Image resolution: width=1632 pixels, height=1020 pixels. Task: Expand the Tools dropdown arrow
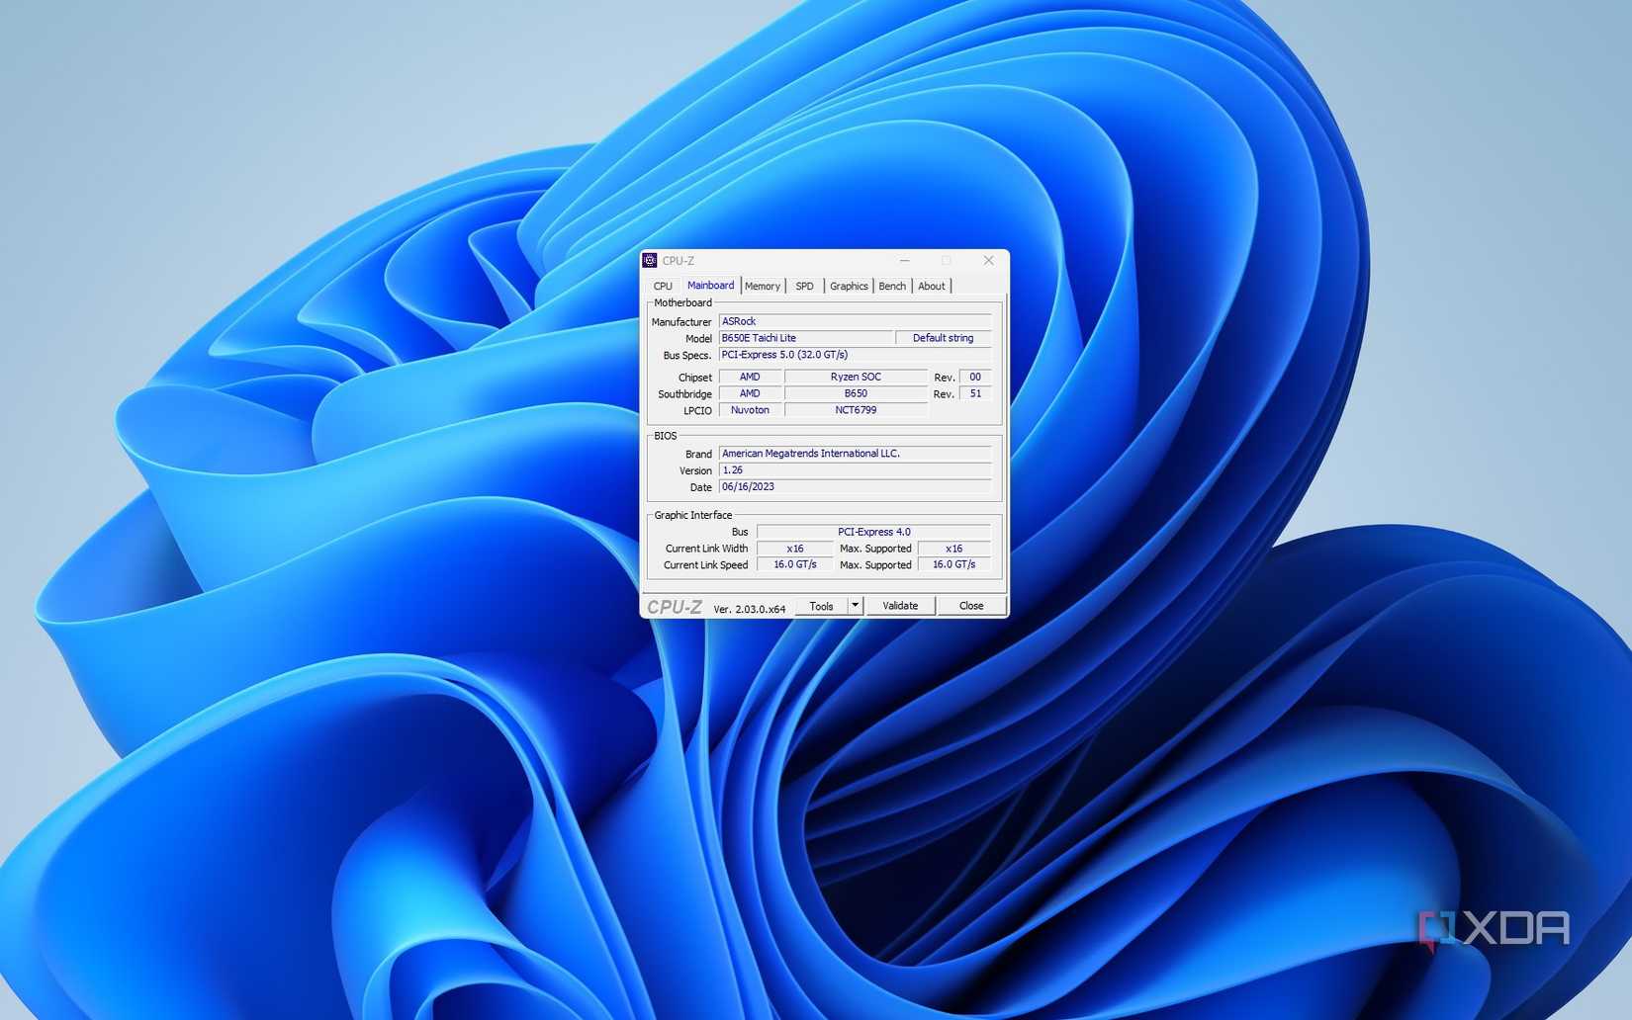856,606
